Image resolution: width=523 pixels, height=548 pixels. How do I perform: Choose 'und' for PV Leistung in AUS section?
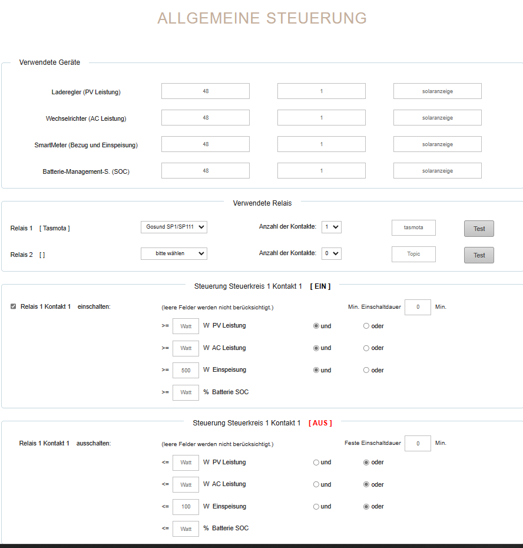point(316,463)
